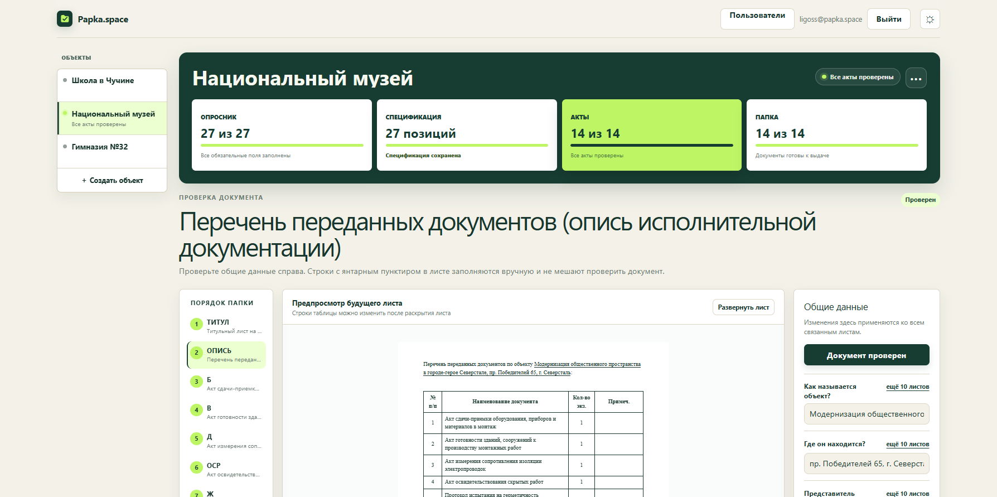Open the Пользователи page
Viewport: 997px width, 497px height.
coord(757,19)
